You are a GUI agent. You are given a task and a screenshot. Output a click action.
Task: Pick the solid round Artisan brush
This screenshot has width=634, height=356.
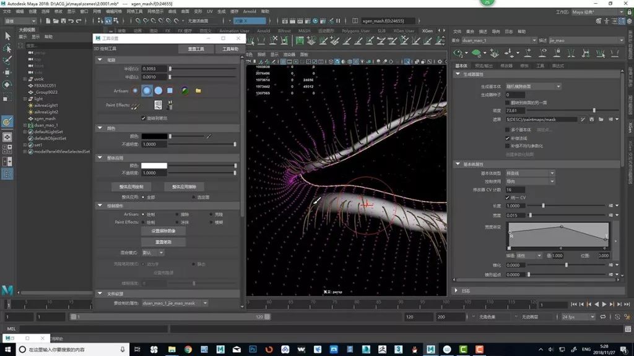tap(158, 91)
